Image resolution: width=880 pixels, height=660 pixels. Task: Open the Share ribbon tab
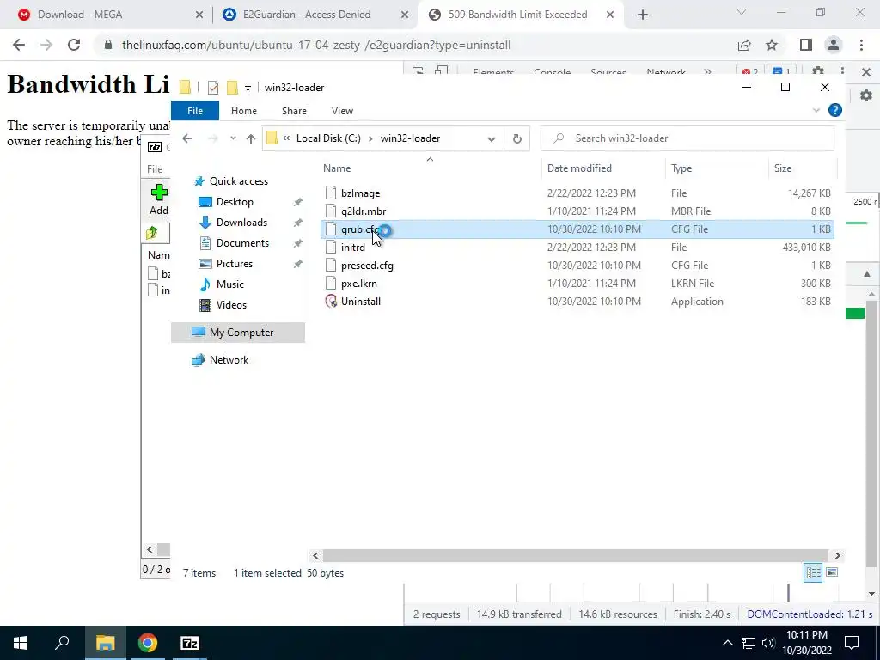pyautogui.click(x=294, y=111)
